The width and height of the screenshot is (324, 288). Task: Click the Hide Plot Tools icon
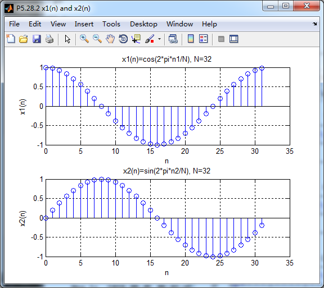pos(221,39)
